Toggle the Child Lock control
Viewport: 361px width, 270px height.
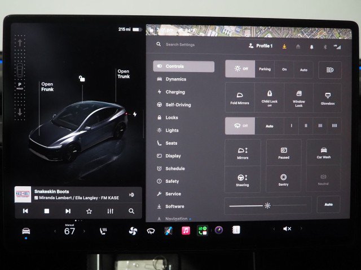click(270, 98)
